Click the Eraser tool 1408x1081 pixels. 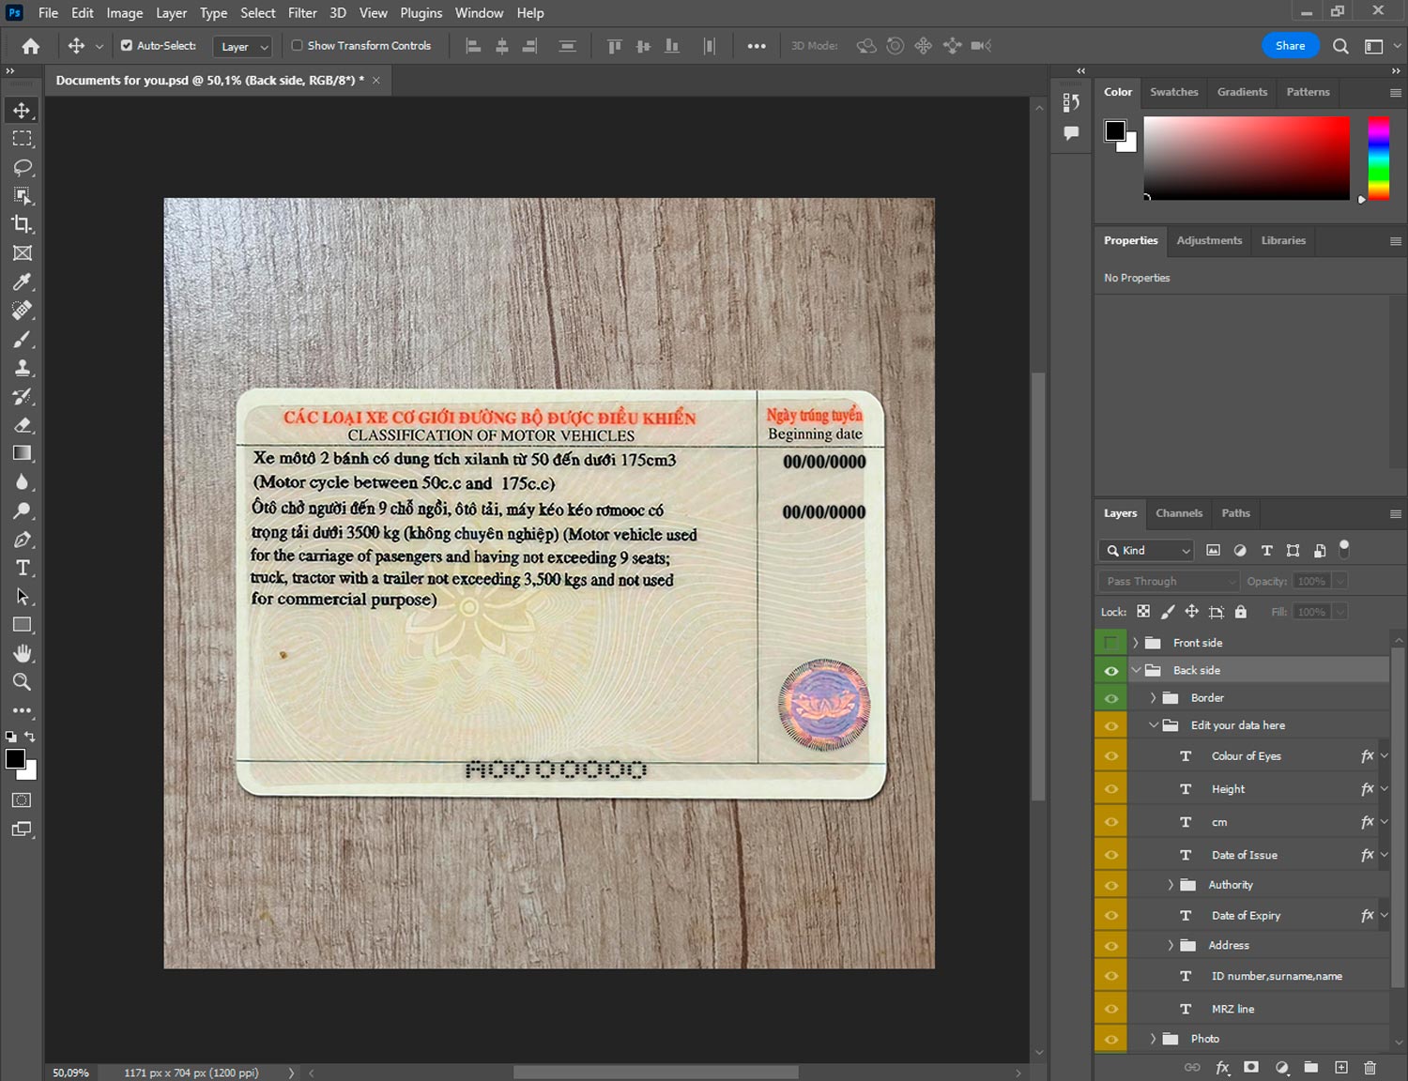coord(22,425)
